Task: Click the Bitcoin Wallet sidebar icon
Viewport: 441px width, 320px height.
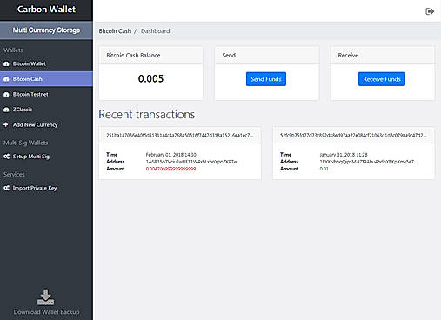Action: pos(6,63)
